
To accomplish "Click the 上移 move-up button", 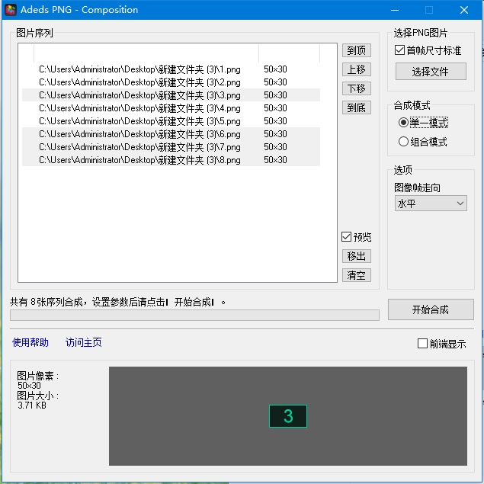I will coord(356,69).
